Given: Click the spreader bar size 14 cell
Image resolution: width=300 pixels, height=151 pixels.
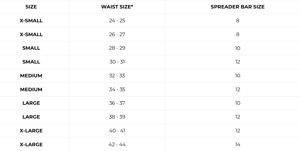Looking at the screenshot, I should (x=237, y=145).
